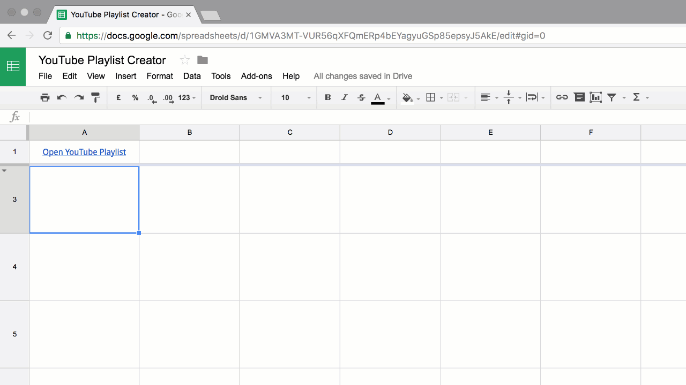
Task: Redo the last action
Action: pos(79,97)
